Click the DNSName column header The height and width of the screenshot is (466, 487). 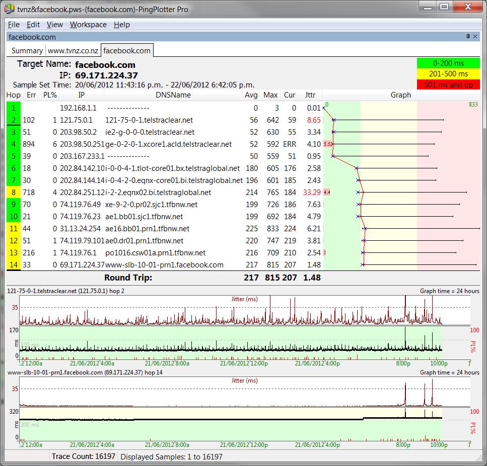point(173,95)
